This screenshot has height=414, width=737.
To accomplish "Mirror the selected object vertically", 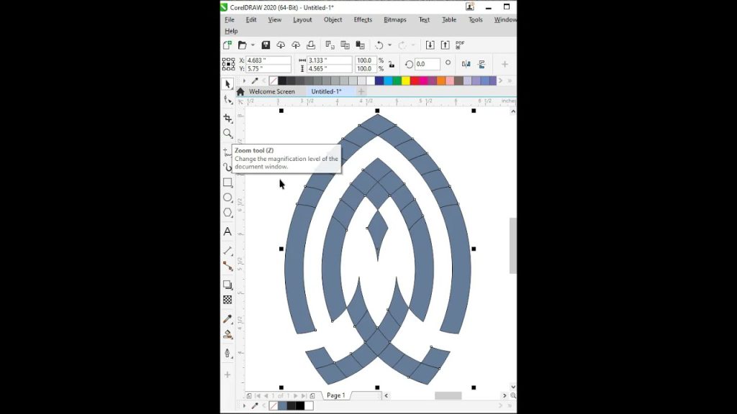I will (481, 63).
